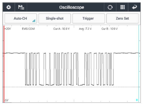Select the cyan cursor B marker label

click(x=137, y=100)
